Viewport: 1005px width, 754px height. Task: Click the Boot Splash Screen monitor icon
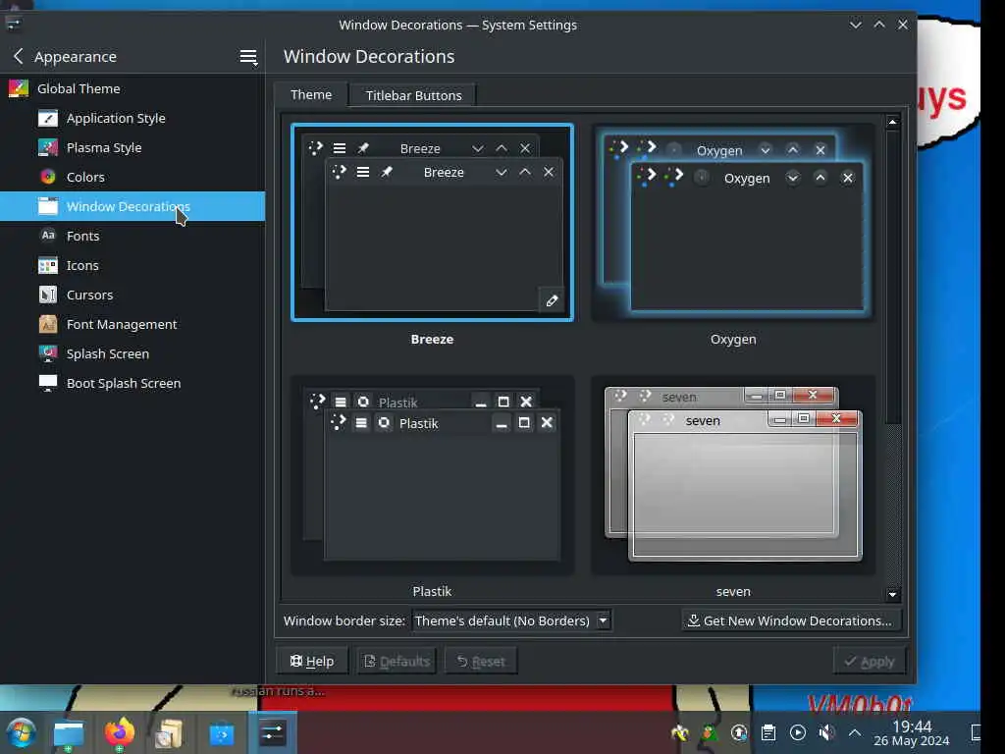[48, 384]
